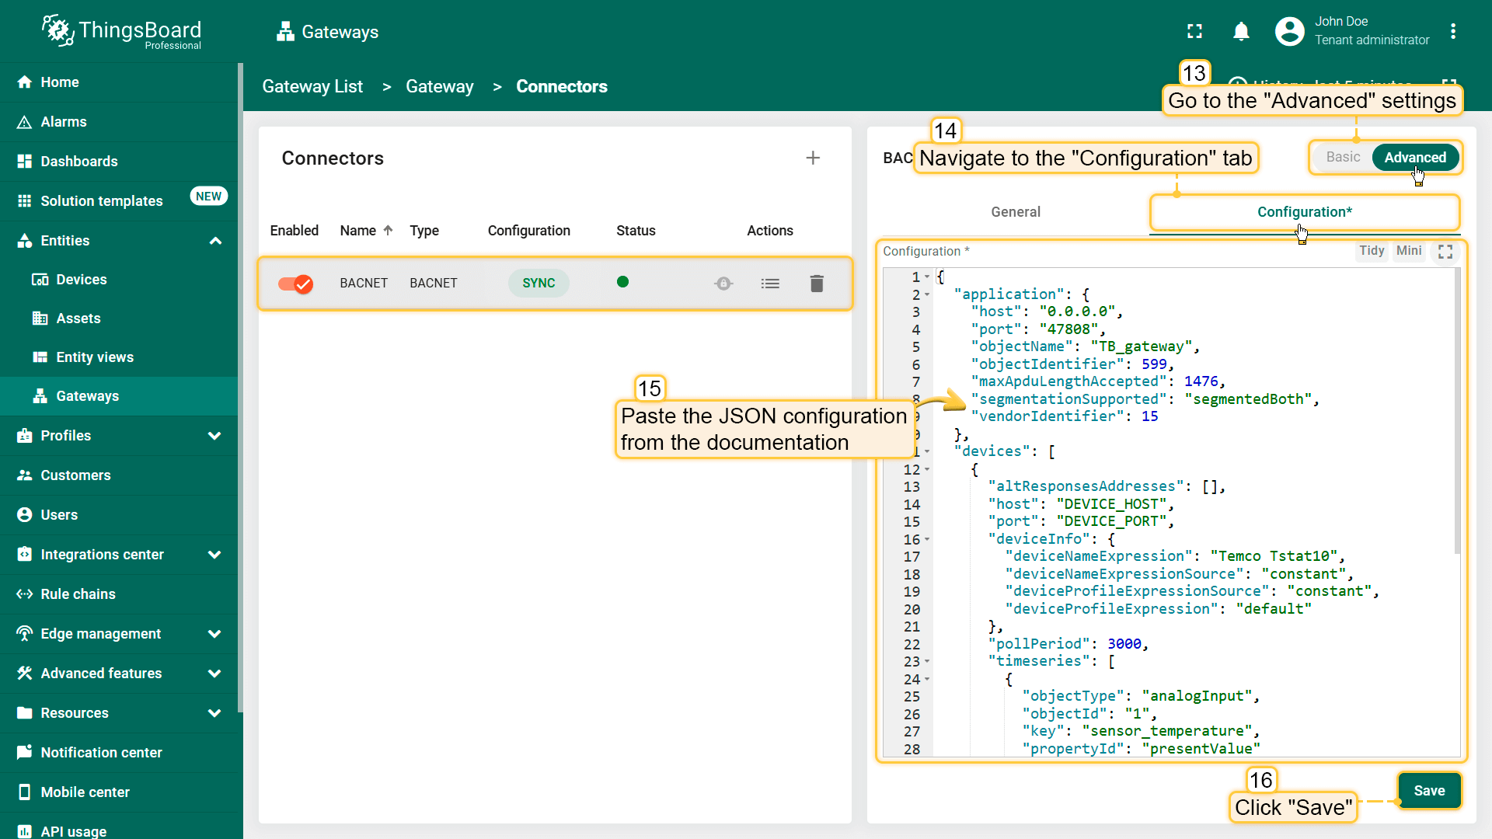Open the top-right three-dot menu

(1452, 32)
